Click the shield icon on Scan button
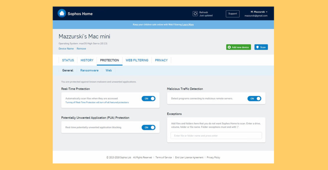This screenshot has width=328, height=170. pyautogui.click(x=258, y=47)
